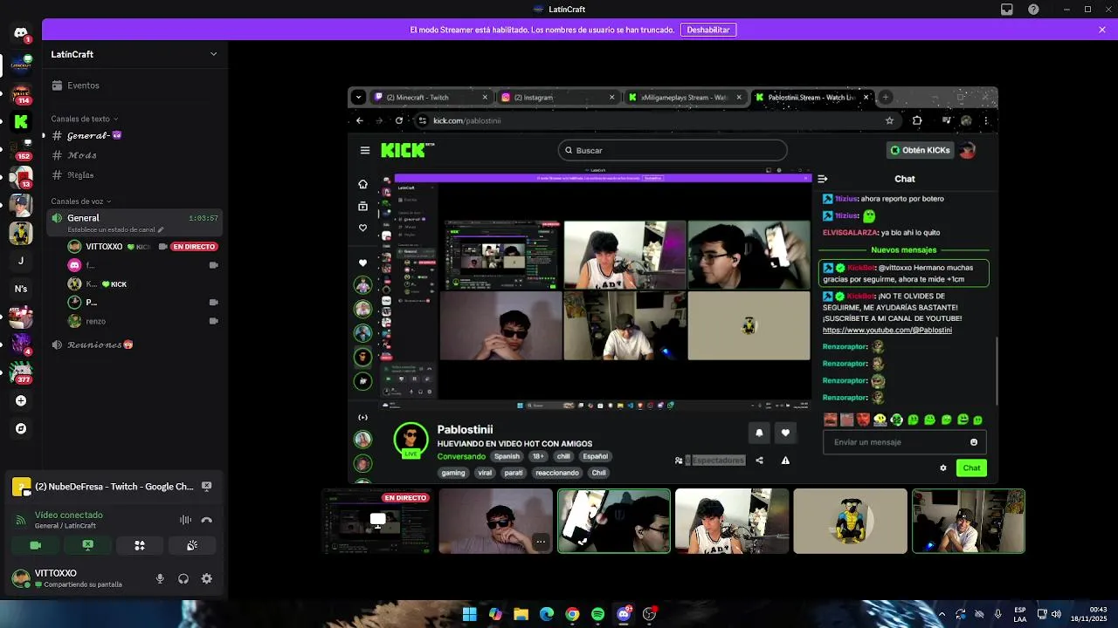The width and height of the screenshot is (1118, 628).
Task: Stop streaming icon next to NubeDeFresa title
Action: (206, 487)
